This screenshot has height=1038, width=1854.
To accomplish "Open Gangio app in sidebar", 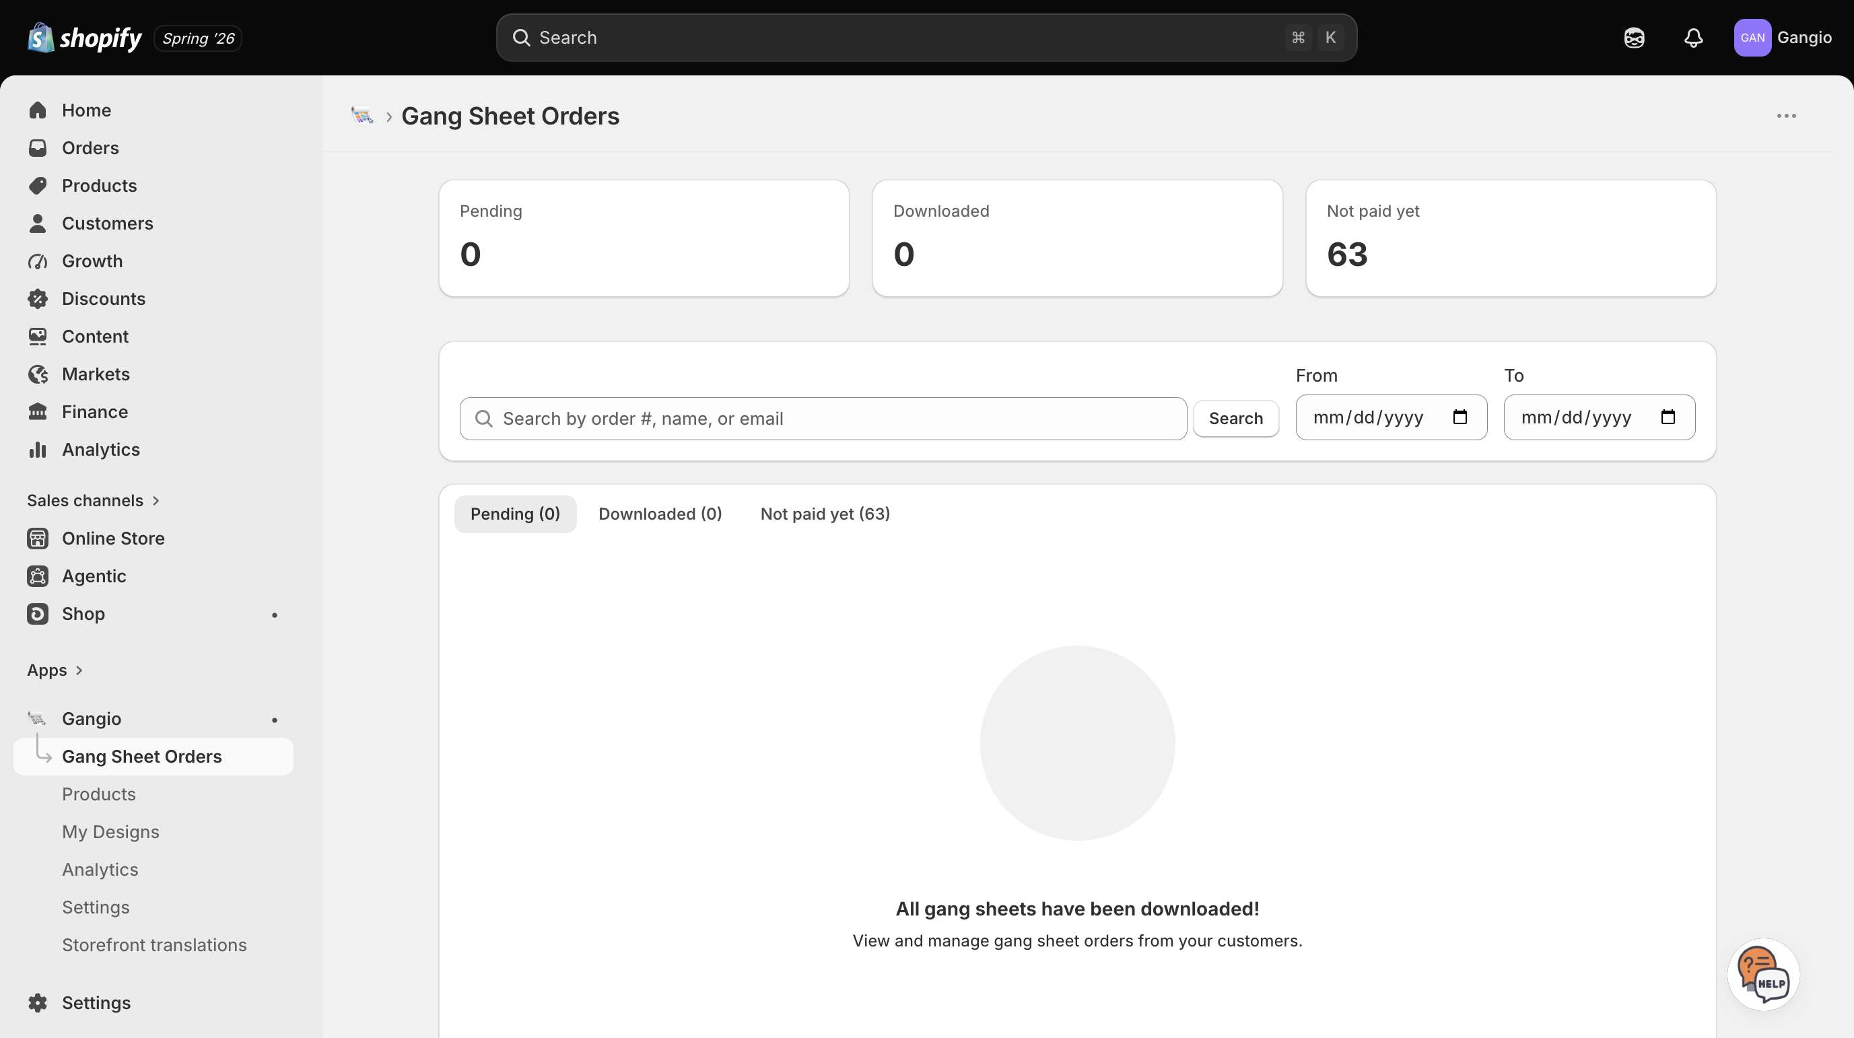I will (92, 718).
